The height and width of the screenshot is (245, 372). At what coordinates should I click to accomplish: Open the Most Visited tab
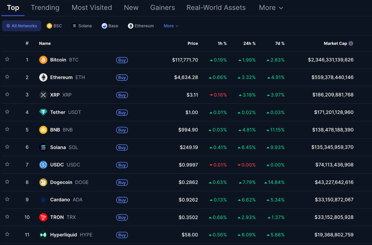click(x=92, y=8)
